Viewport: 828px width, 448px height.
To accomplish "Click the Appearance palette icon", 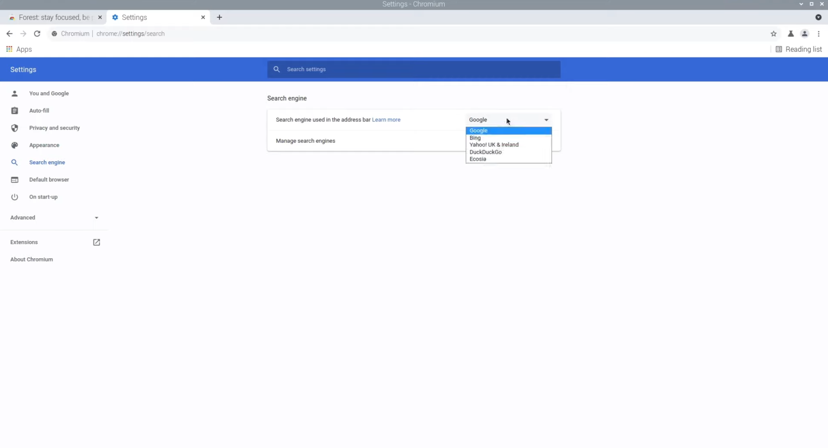I will click(15, 145).
